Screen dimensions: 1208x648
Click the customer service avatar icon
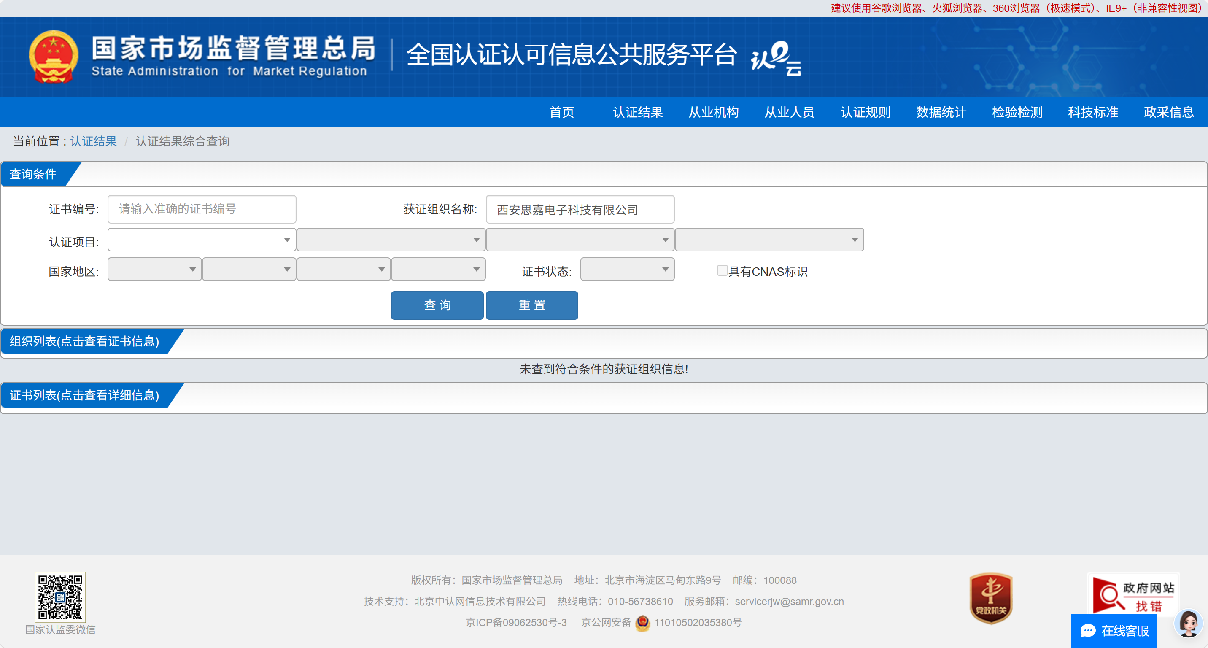coord(1188,623)
